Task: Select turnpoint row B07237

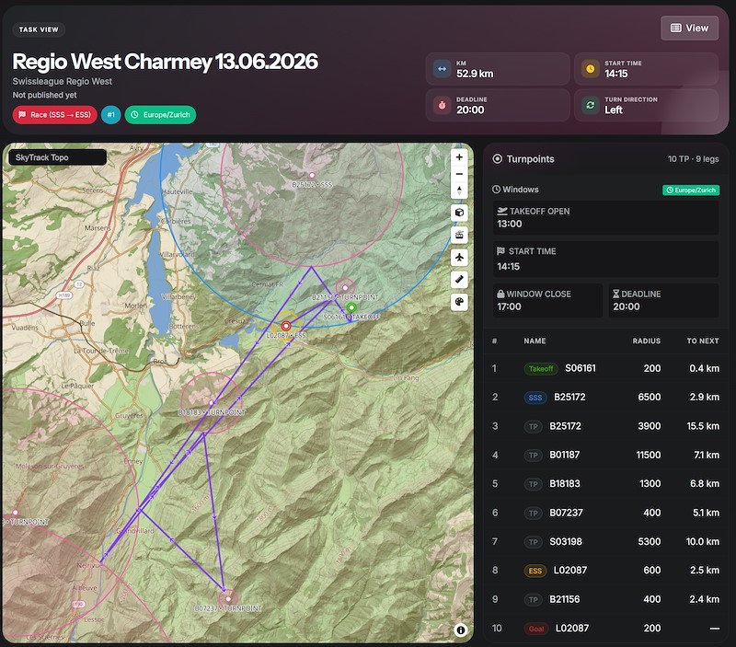Action: 606,513
